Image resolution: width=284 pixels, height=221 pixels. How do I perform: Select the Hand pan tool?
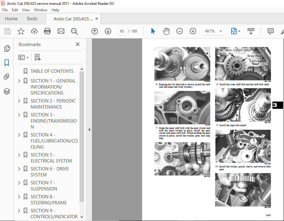[x=166, y=31]
